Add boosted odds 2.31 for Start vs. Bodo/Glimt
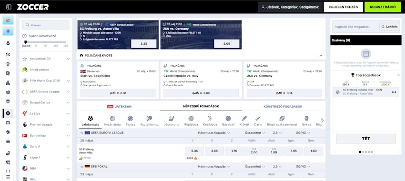This screenshot has width=405, height=181. click(118, 93)
